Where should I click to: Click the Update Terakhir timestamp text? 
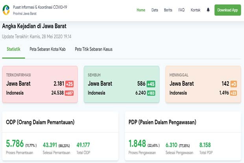(x=37, y=37)
